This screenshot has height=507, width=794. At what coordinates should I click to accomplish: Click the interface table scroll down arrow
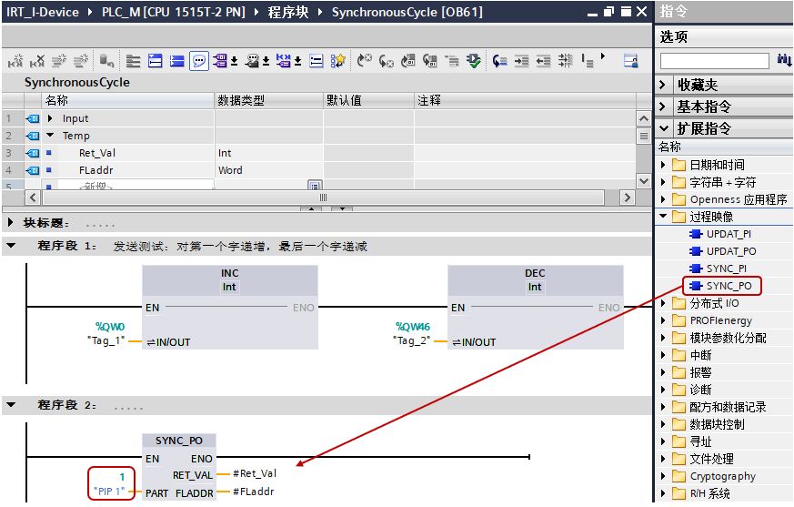coord(644,180)
